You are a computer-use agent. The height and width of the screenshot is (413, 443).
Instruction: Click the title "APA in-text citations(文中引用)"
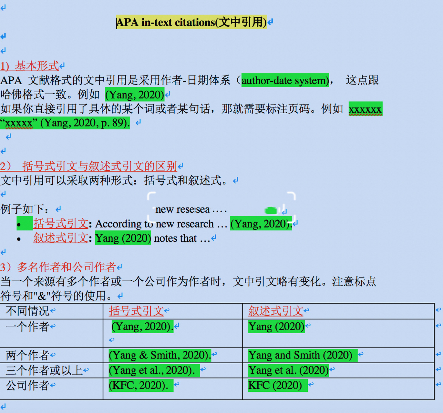[191, 22]
